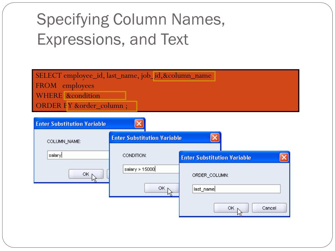
Task: Click the ORDER_COLUMN: label text
Action: (x=210, y=175)
